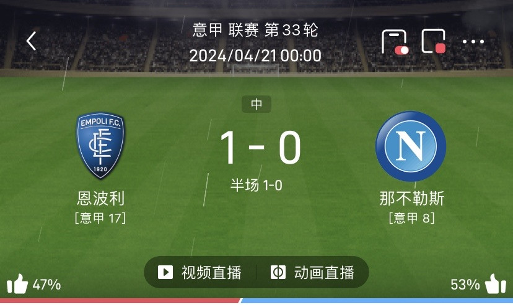Go back with the left chevron arrow
513x305 pixels.
coord(32,41)
